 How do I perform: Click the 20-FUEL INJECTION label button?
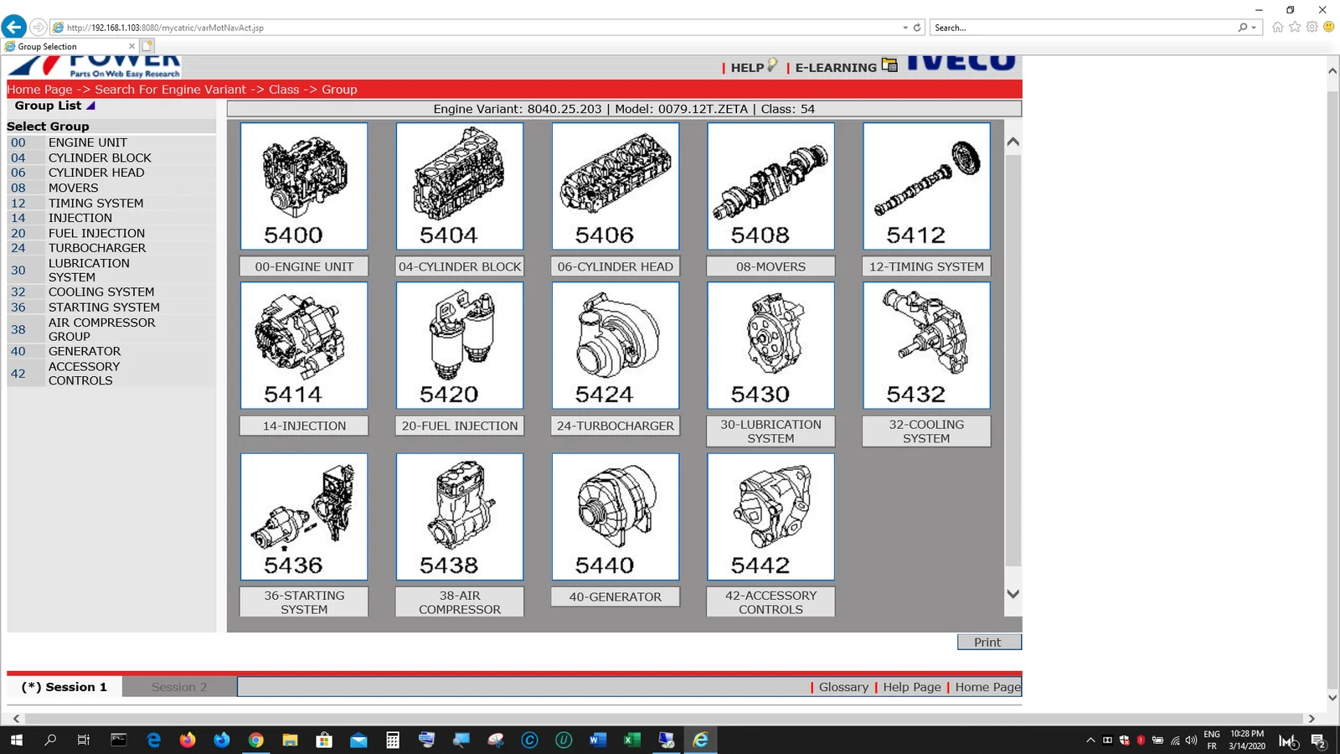pos(459,426)
